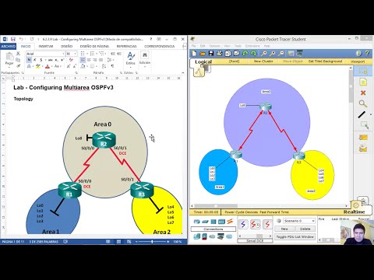Open the Extensions menu in Packet Tracer

[252, 46]
